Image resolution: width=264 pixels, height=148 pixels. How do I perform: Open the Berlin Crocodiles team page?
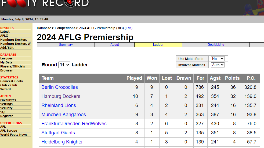pos(60,87)
